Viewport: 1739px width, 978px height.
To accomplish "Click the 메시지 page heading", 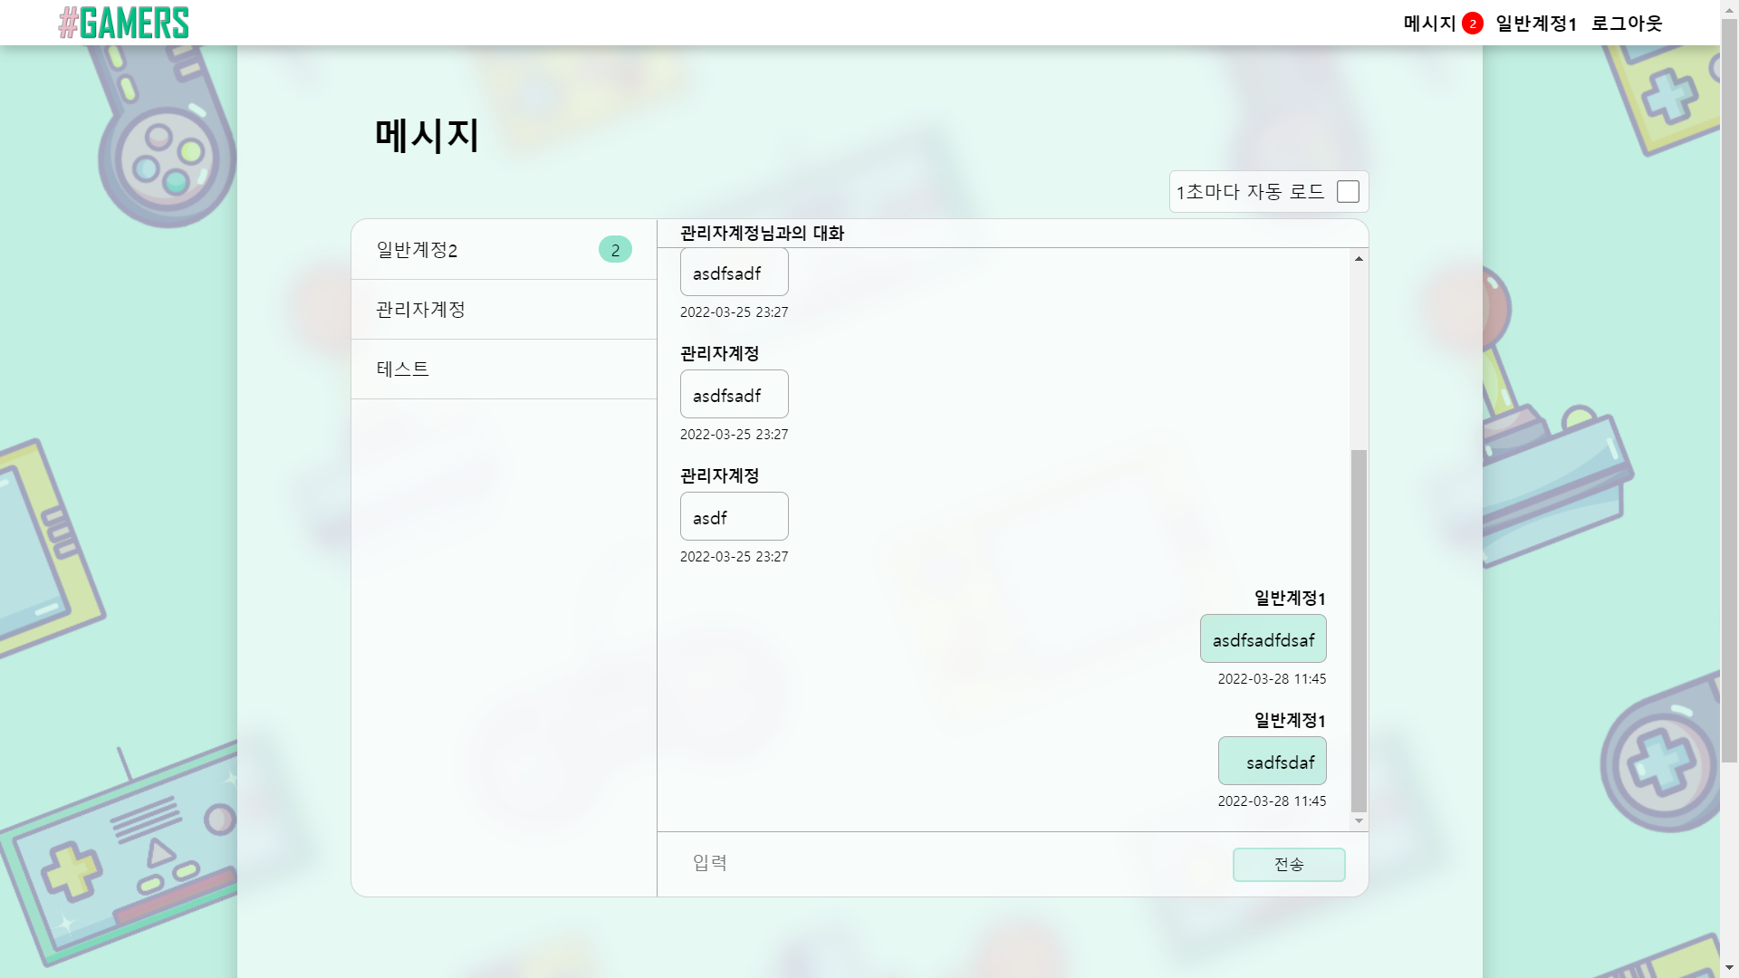I will pyautogui.click(x=426, y=137).
